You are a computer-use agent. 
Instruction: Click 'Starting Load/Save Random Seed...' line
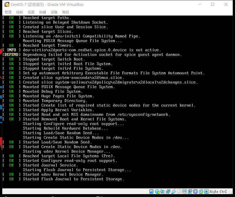[61, 133]
